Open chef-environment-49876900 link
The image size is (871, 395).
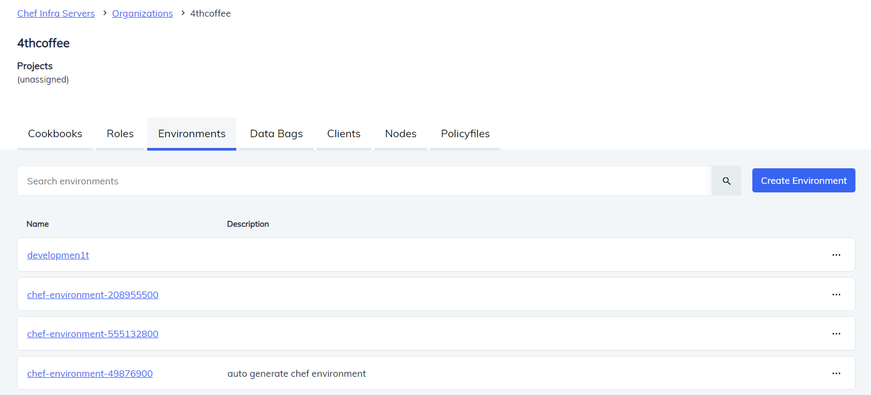(x=90, y=374)
